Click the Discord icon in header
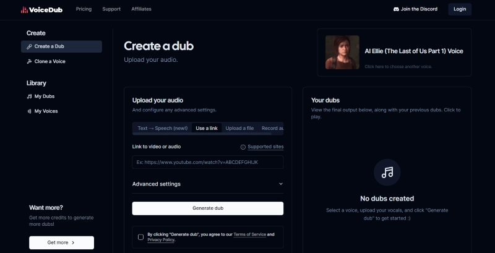 tap(396, 9)
